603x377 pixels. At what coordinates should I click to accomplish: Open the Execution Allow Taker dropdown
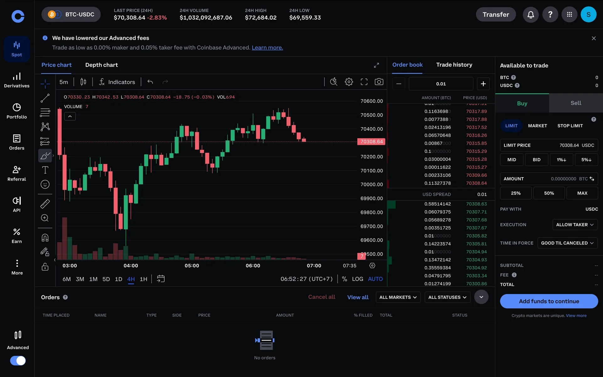pos(575,225)
